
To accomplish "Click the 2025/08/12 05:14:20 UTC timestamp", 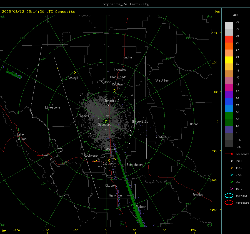I will pos(38,12).
